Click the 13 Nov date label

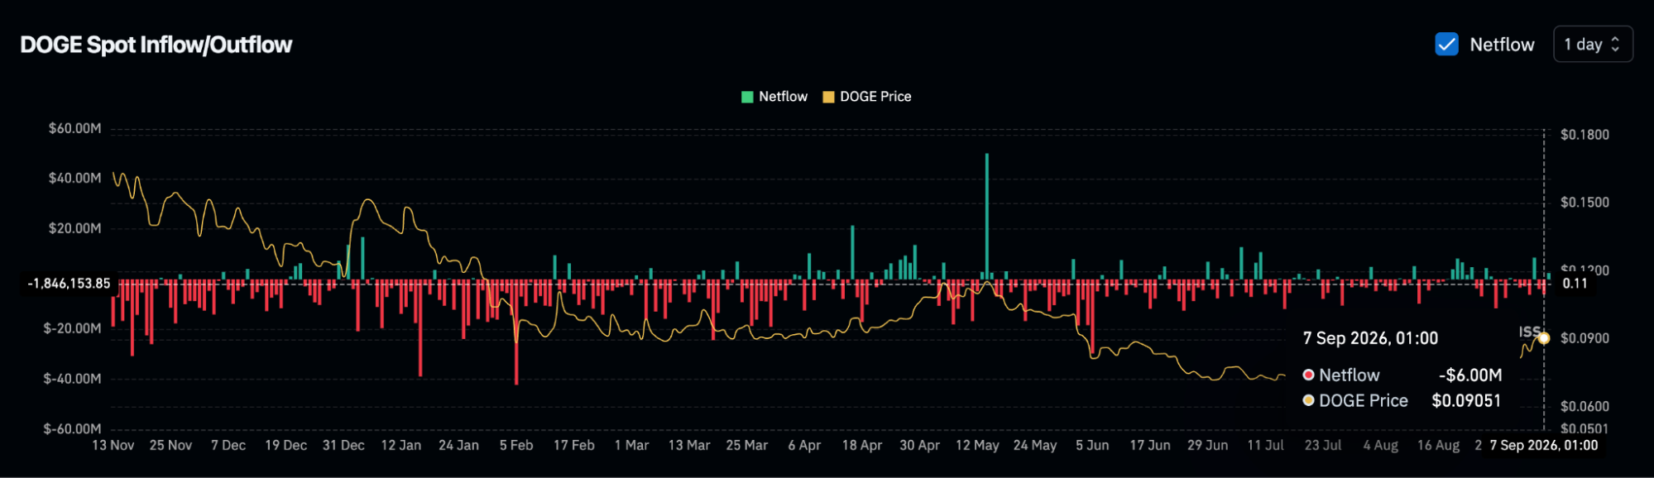coord(113,446)
